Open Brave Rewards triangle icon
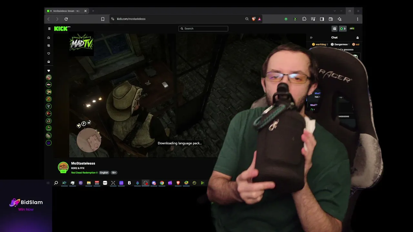Viewport: 413px width, 232px height. pyautogui.click(x=259, y=19)
